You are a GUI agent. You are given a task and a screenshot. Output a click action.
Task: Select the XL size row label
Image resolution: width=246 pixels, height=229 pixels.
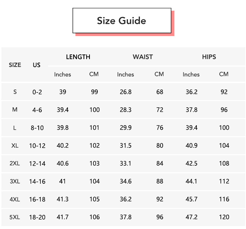point(15,145)
